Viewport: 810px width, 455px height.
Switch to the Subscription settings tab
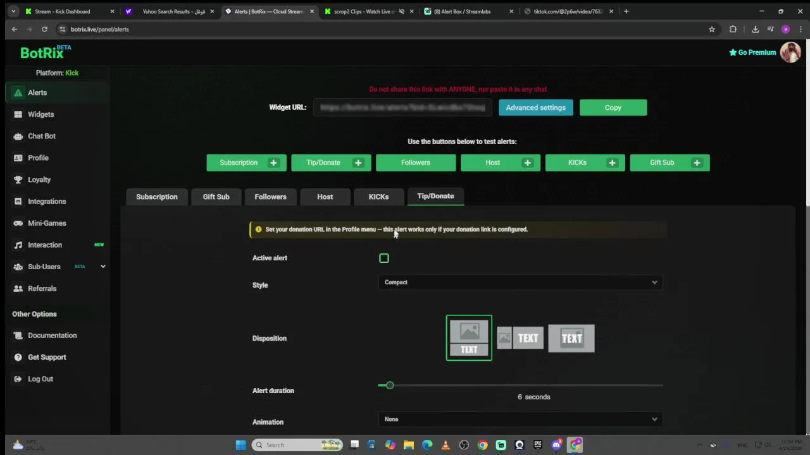click(x=157, y=197)
